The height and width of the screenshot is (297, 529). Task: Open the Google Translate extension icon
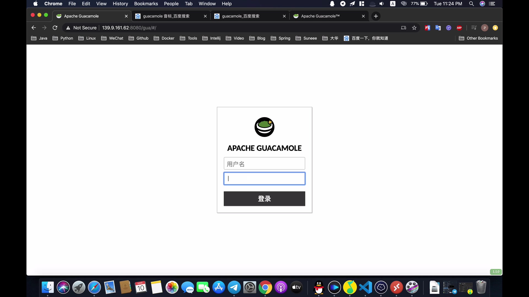(x=438, y=28)
